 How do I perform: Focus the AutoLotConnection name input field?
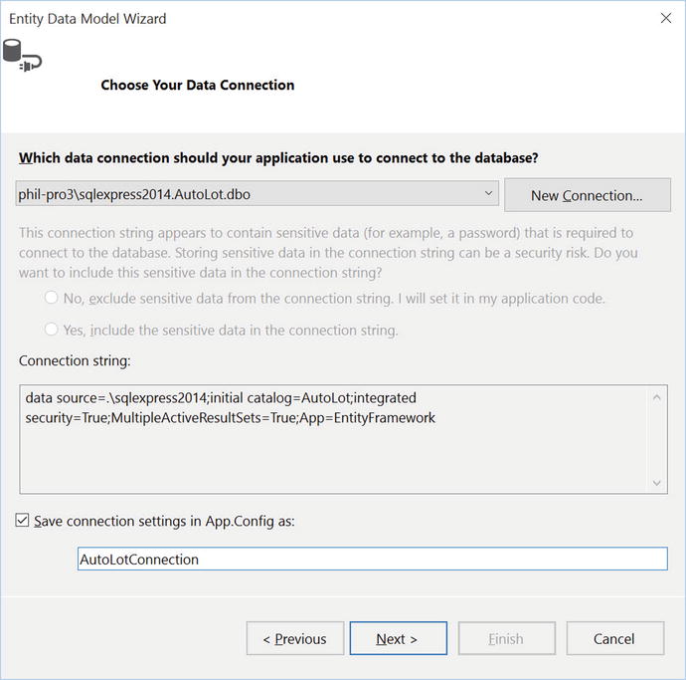pyautogui.click(x=372, y=560)
